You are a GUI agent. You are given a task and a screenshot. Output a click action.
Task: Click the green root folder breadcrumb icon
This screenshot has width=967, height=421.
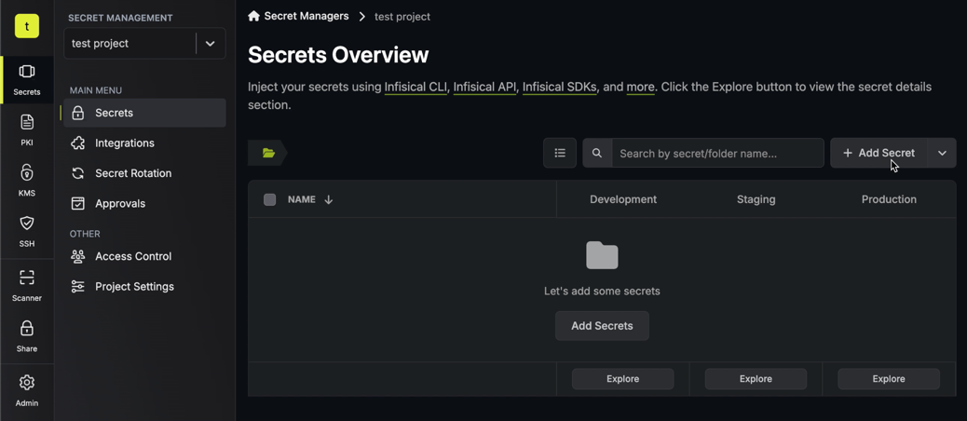coord(268,153)
